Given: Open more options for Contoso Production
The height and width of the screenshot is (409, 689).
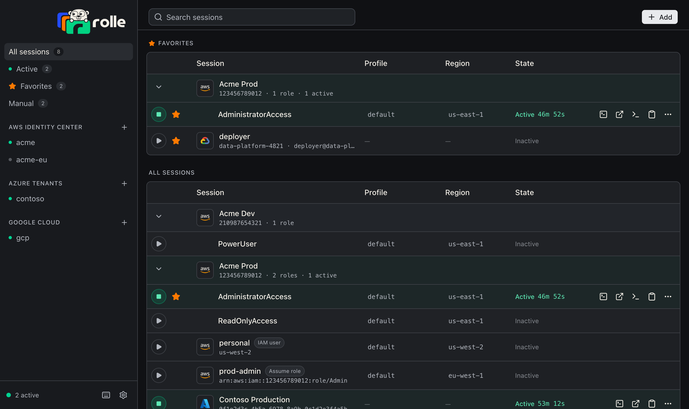Looking at the screenshot, I should pyautogui.click(x=668, y=404).
